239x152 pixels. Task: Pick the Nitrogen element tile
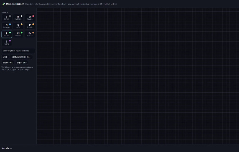point(7,26)
